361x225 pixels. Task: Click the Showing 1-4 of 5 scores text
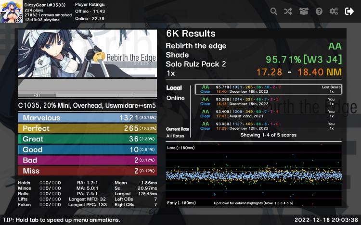pyautogui.click(x=269, y=135)
